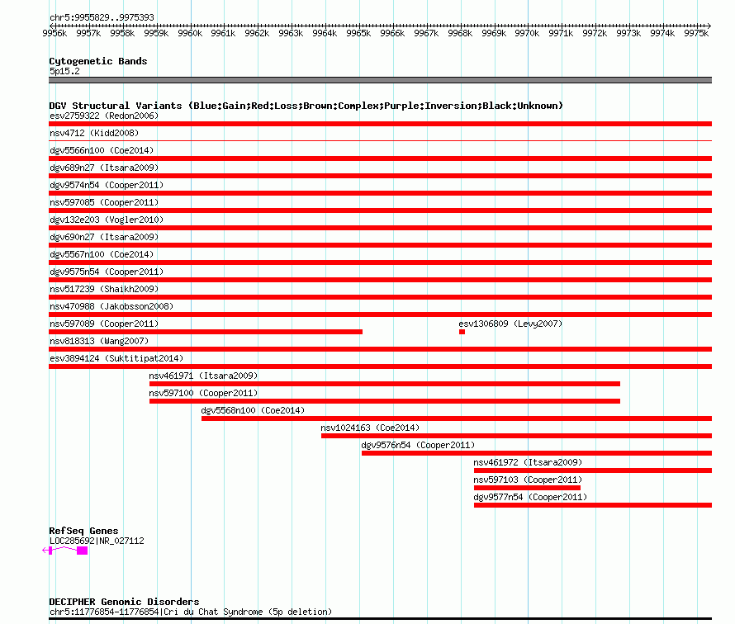Click the ruler's right arrow end

click(709, 26)
